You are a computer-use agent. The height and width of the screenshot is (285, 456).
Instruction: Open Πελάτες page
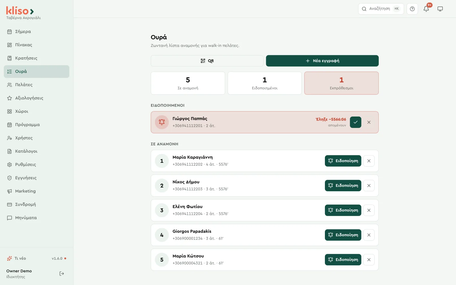point(36,85)
